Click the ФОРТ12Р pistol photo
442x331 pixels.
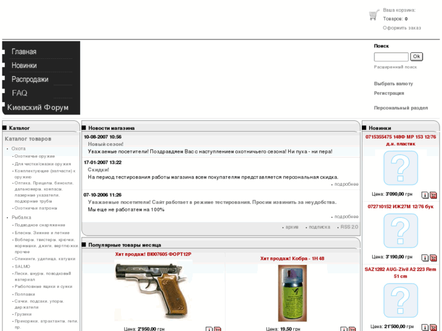[153, 290]
